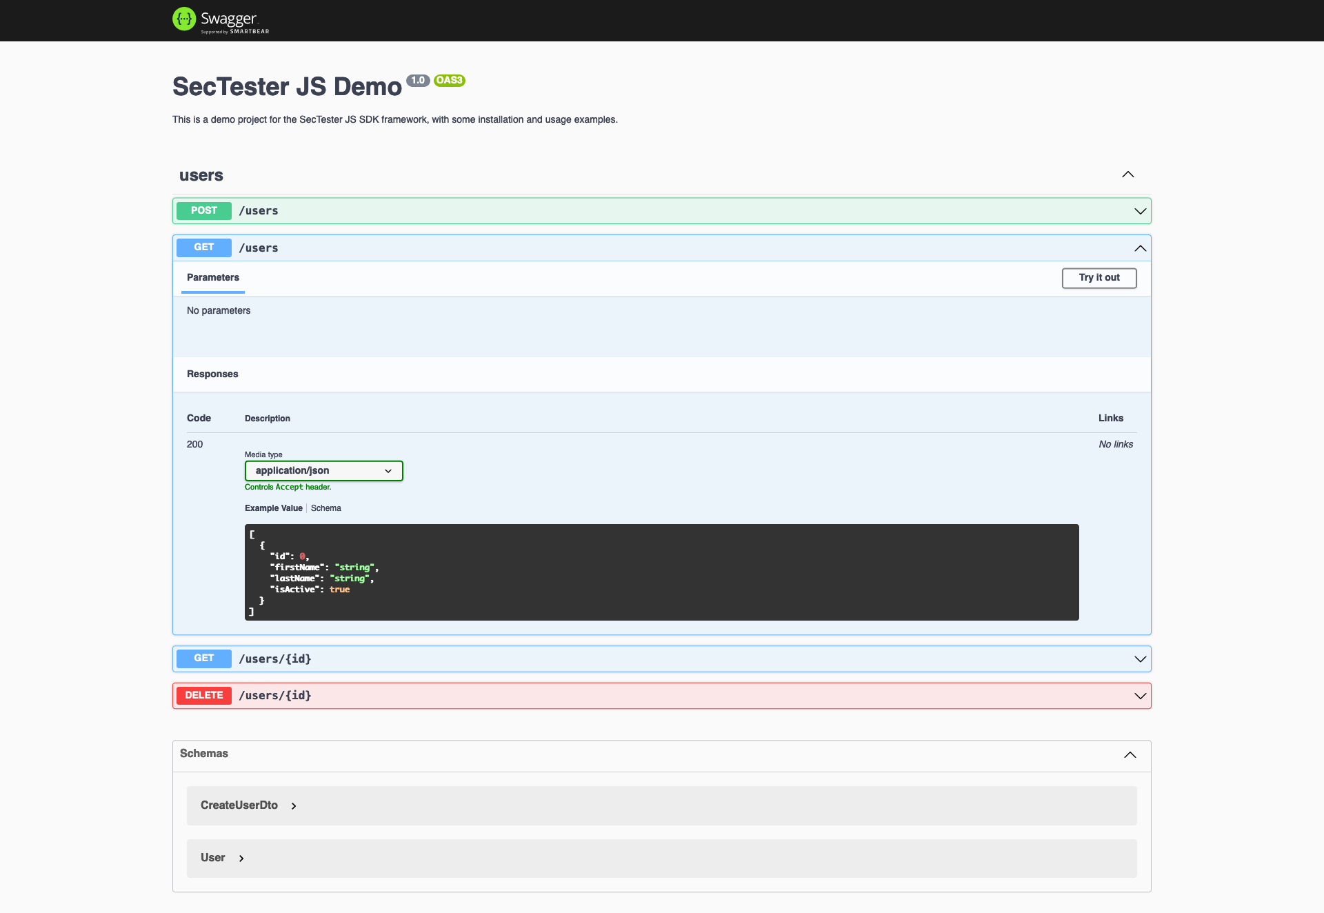Viewport: 1324px width, 913px height.
Task: Click the SecTester JS Demo title
Action: coord(287,87)
